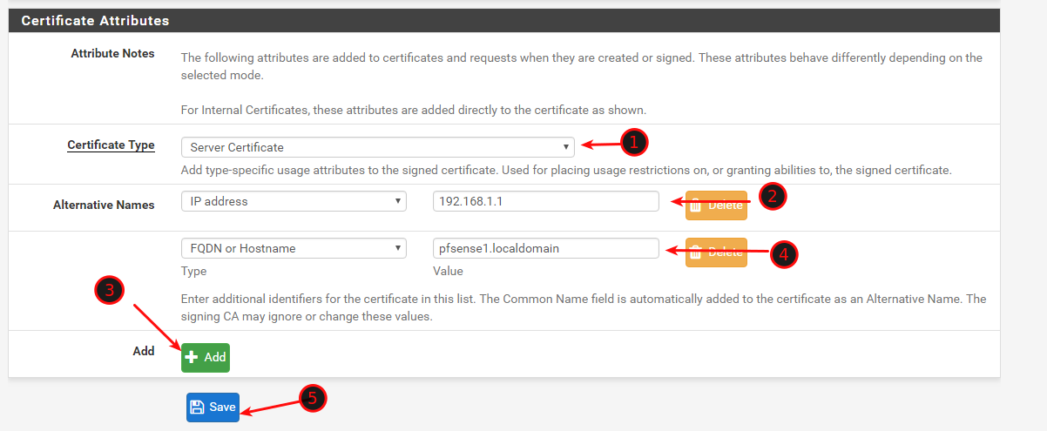
Task: Click the floppy disk icon on Save
Action: coord(198,407)
